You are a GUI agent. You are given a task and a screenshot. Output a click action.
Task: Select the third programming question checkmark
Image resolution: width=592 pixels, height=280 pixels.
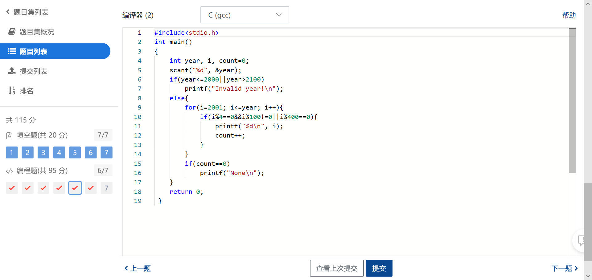[43, 188]
